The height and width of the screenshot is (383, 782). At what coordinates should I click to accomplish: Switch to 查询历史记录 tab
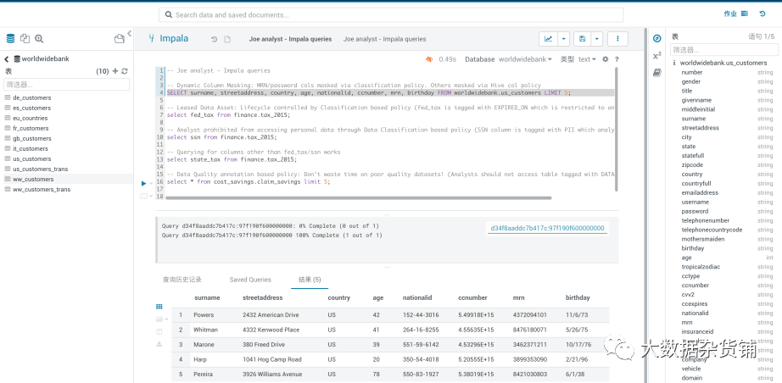click(x=182, y=280)
